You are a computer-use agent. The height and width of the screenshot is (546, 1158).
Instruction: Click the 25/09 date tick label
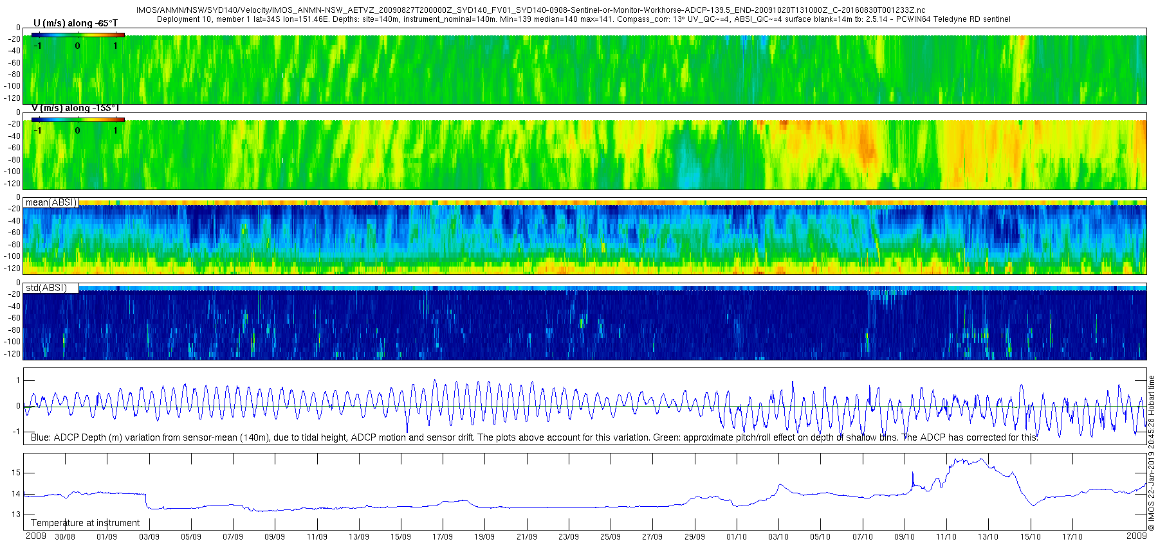tap(611, 537)
